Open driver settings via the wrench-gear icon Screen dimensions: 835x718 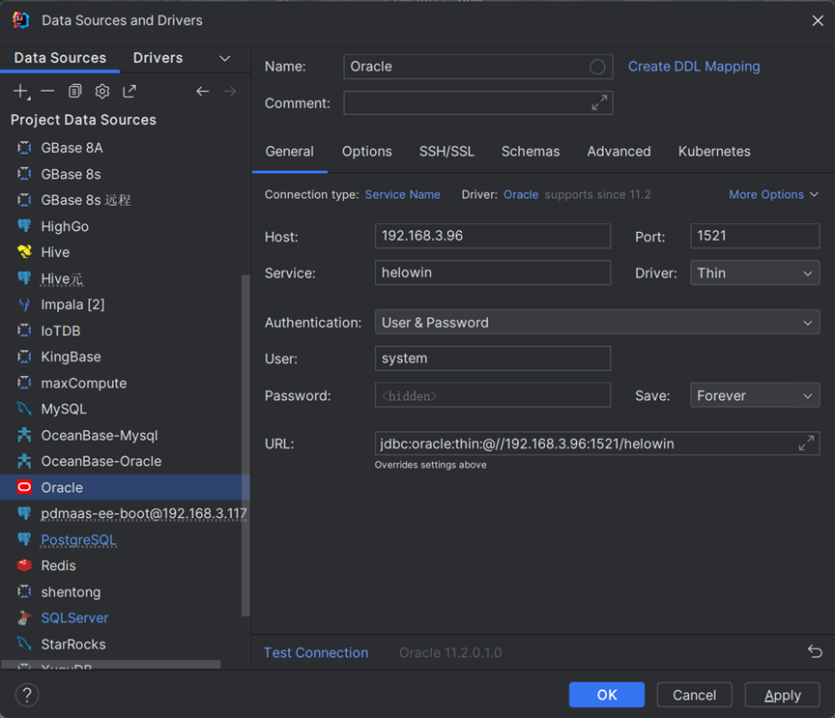tap(101, 91)
